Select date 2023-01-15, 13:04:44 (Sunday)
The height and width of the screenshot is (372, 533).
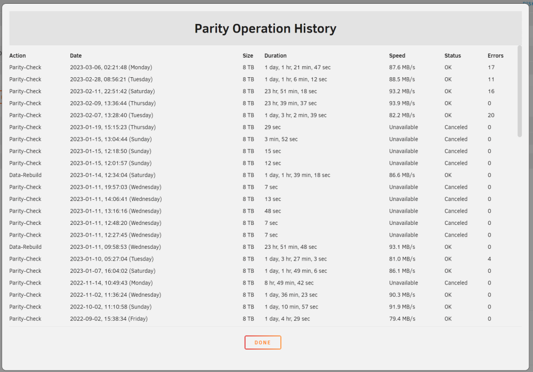pos(111,139)
